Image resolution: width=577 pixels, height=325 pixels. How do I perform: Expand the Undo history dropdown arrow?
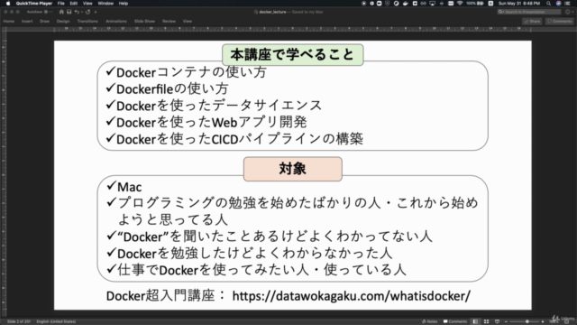81,12
